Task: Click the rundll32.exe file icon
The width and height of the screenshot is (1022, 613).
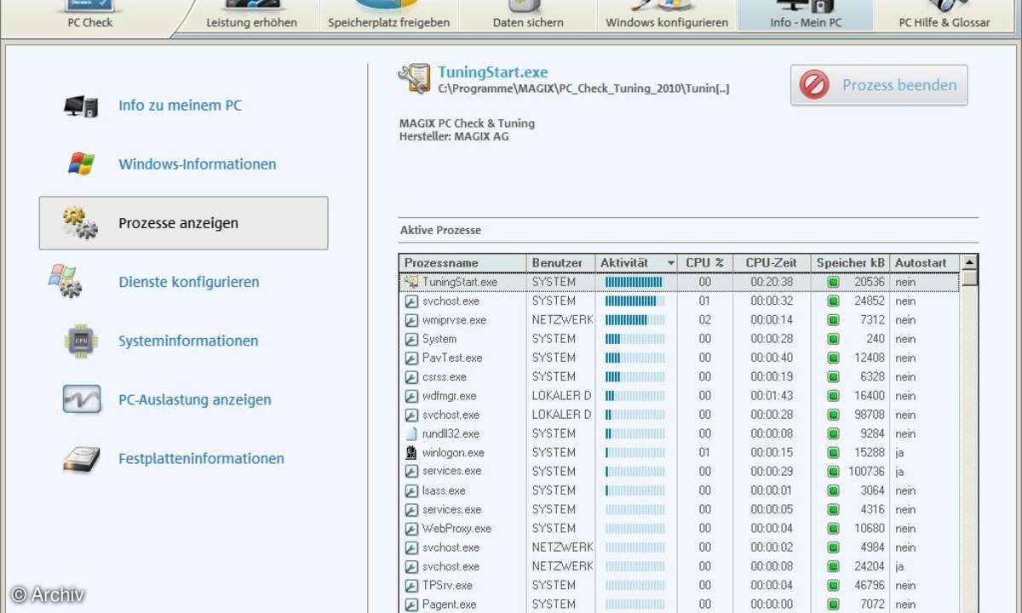Action: click(411, 433)
